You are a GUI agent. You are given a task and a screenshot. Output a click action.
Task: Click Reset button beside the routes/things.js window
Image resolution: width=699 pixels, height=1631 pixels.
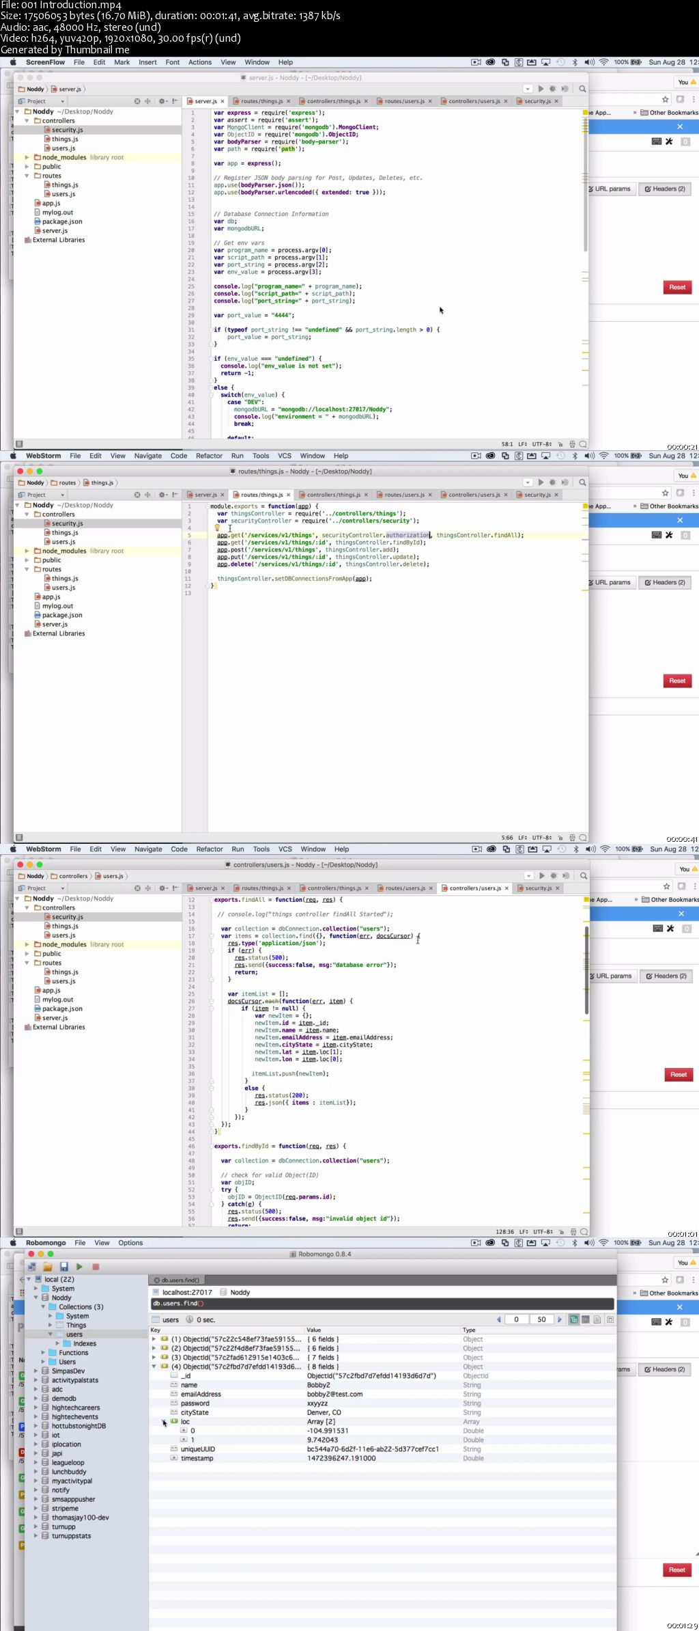click(x=677, y=681)
